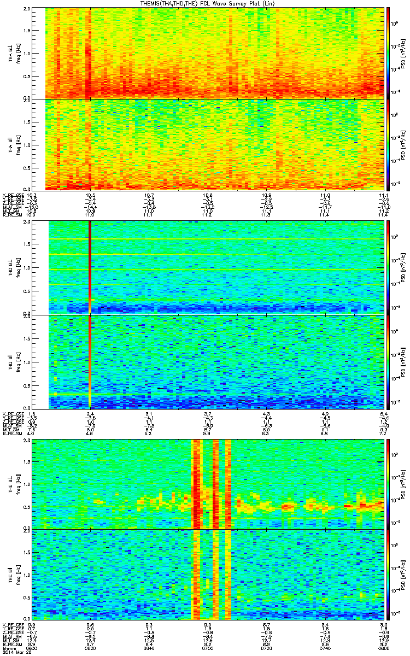The image size is (410, 656).
Task: Click the color bar beside THE B-parallel panel
Action: click(x=388, y=574)
